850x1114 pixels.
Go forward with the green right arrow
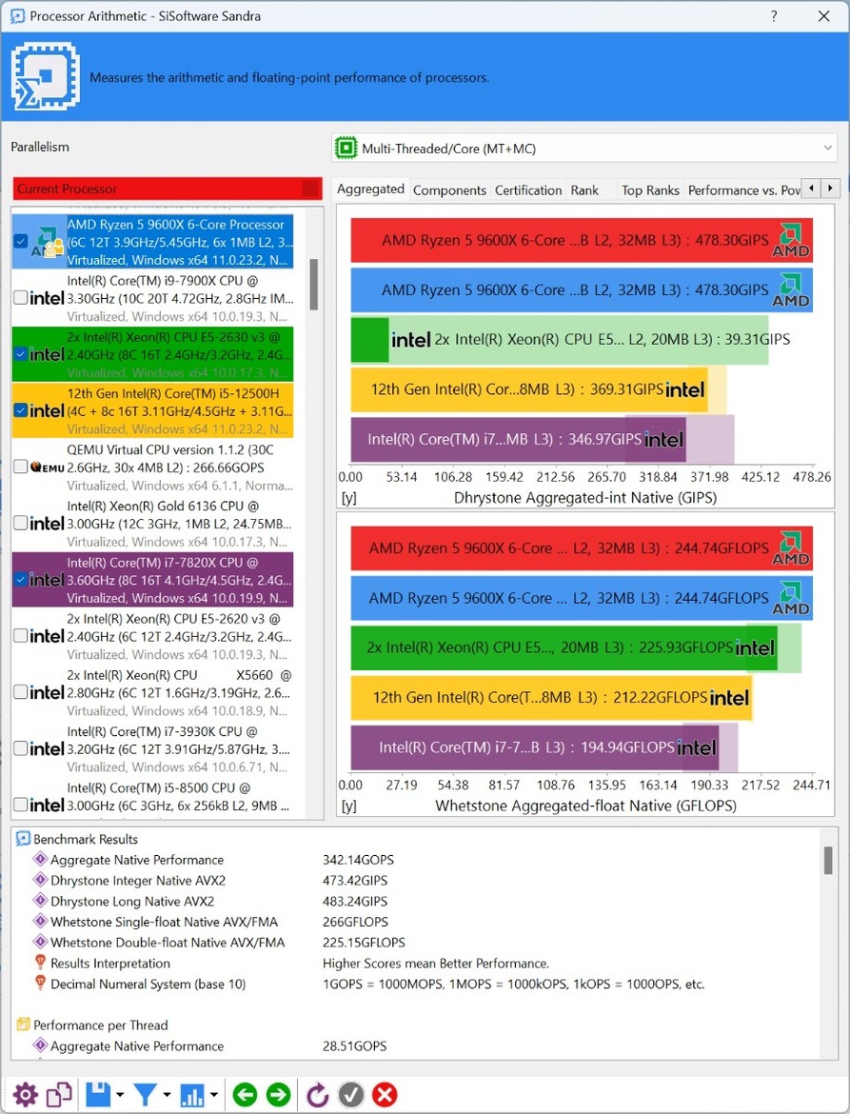[278, 1094]
